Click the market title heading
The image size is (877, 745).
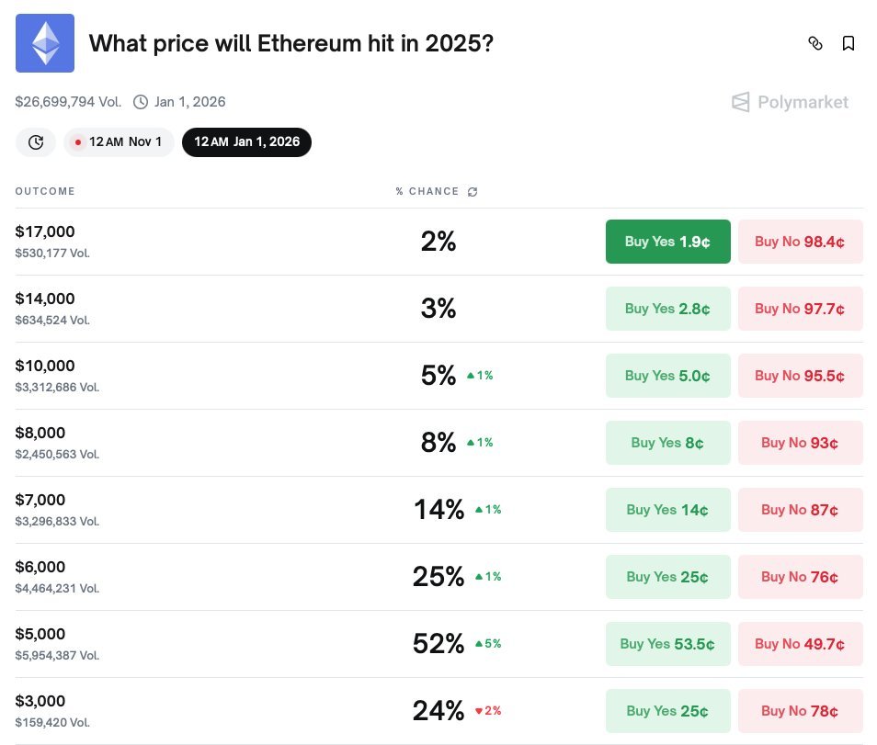tap(290, 43)
